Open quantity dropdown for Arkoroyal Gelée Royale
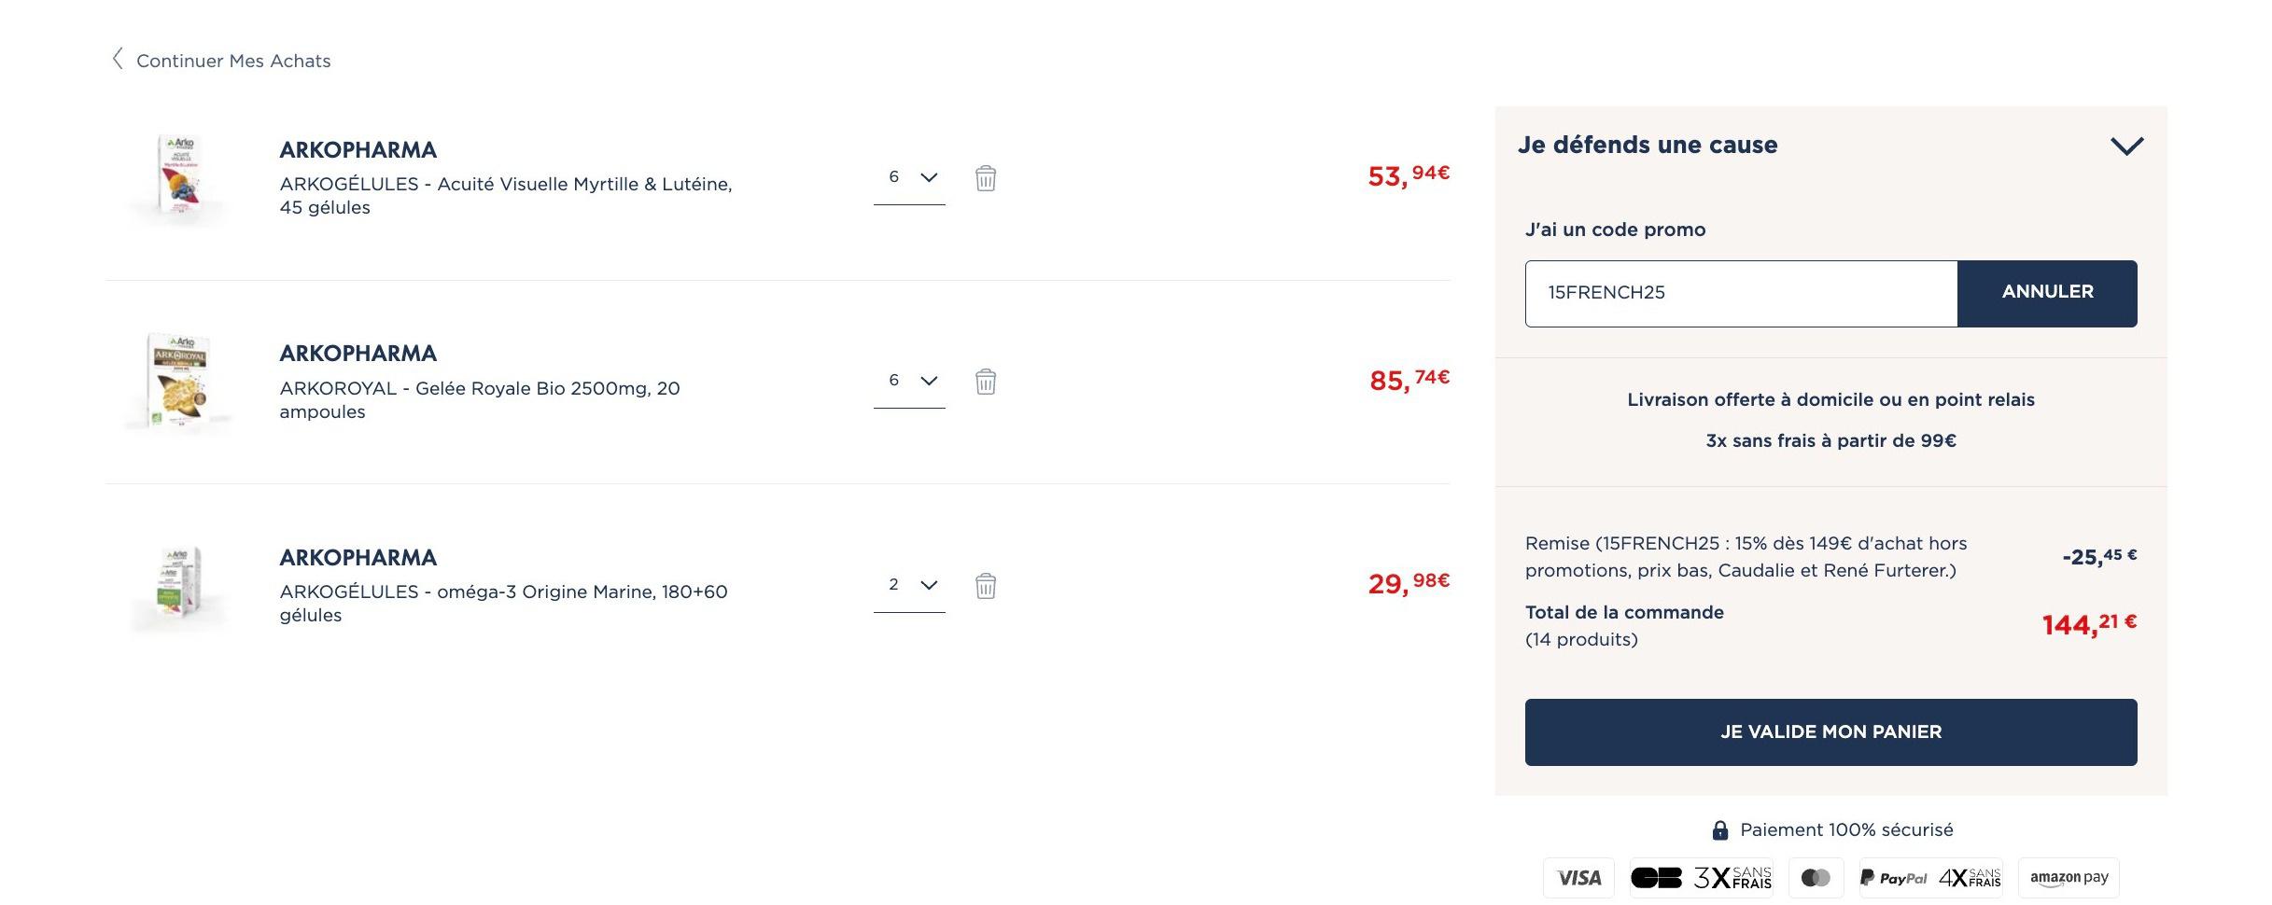The height and width of the screenshot is (905, 2272). click(909, 381)
